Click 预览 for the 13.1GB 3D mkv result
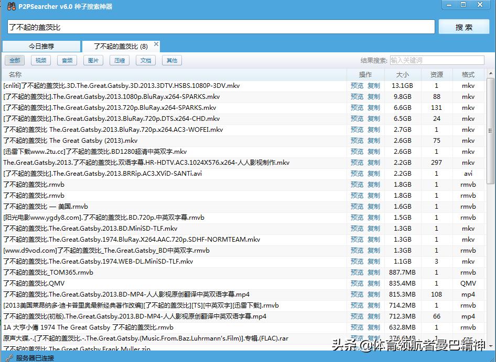The width and height of the screenshot is (496, 362). 357,86
